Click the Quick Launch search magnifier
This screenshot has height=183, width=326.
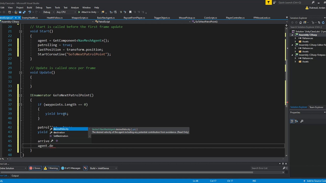[313, 3]
